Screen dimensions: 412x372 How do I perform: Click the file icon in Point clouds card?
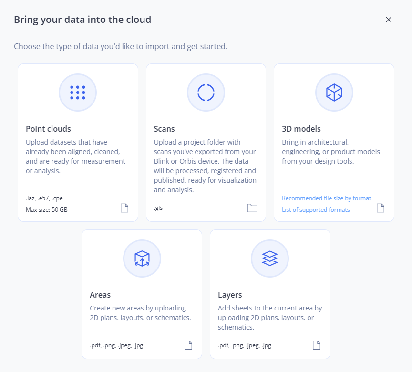point(124,208)
